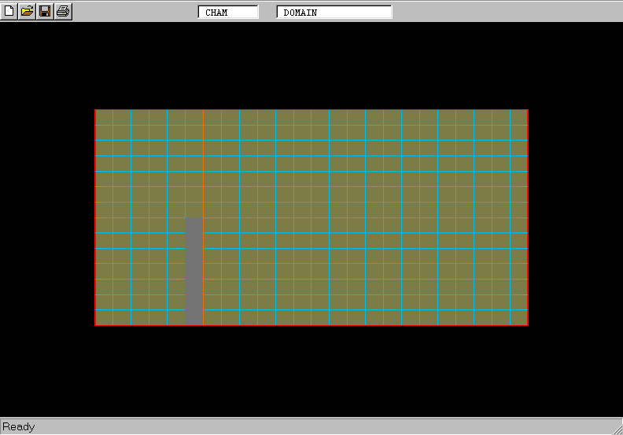Click the empty toolbar area right of DOMAIN
This screenshot has height=435, width=623.
click(x=503, y=11)
